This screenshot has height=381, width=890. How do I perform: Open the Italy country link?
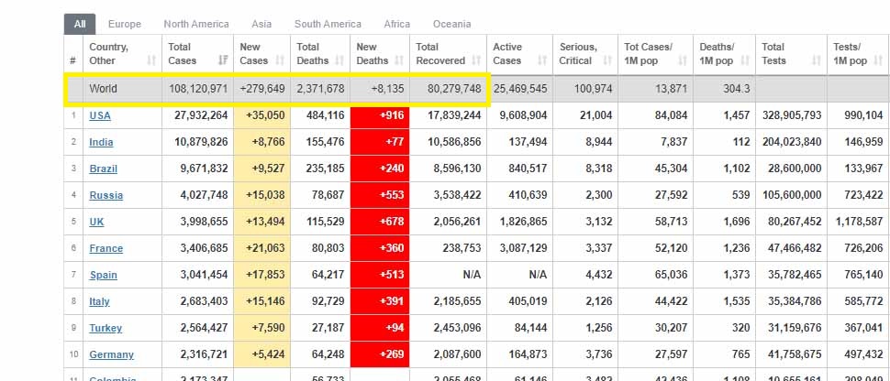(x=99, y=301)
